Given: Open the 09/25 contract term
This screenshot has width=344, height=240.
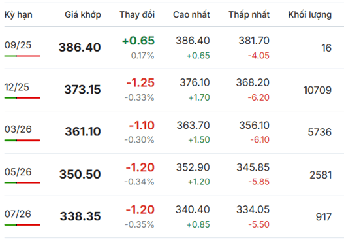Looking at the screenshot, I should point(18,45).
